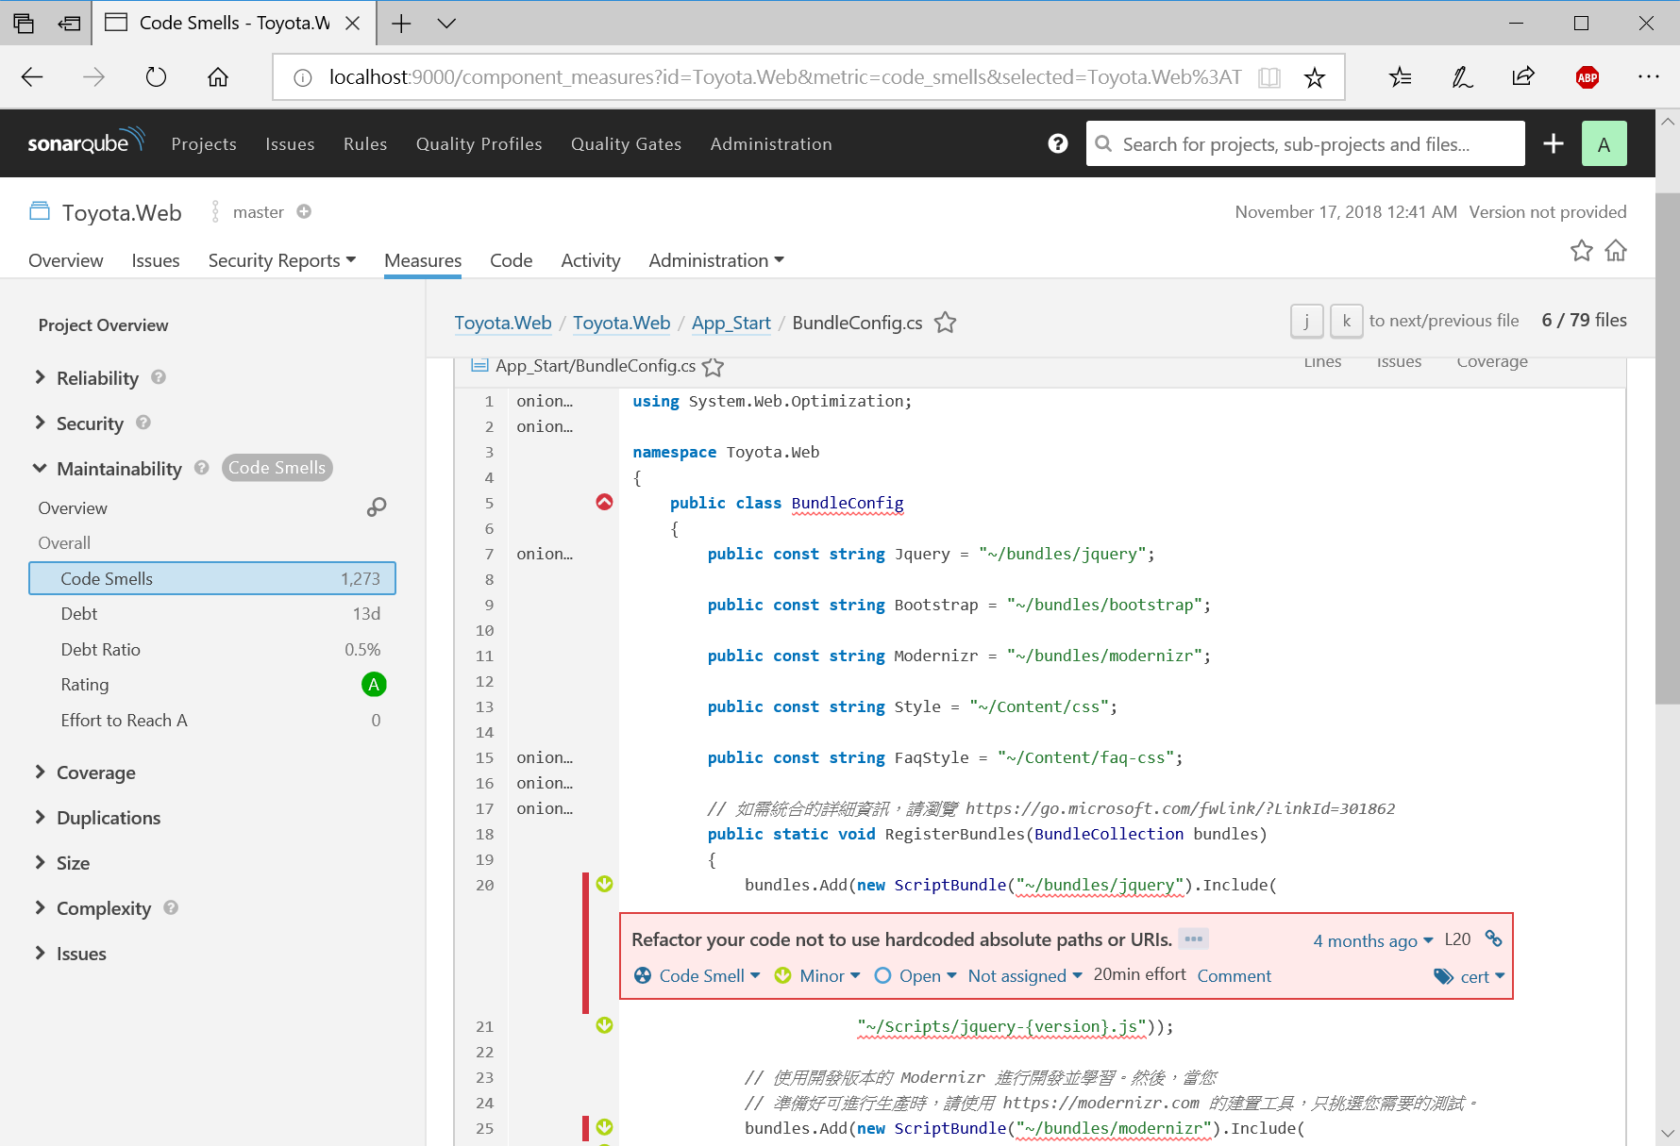Open Quality Gates in top navigation

point(626,143)
